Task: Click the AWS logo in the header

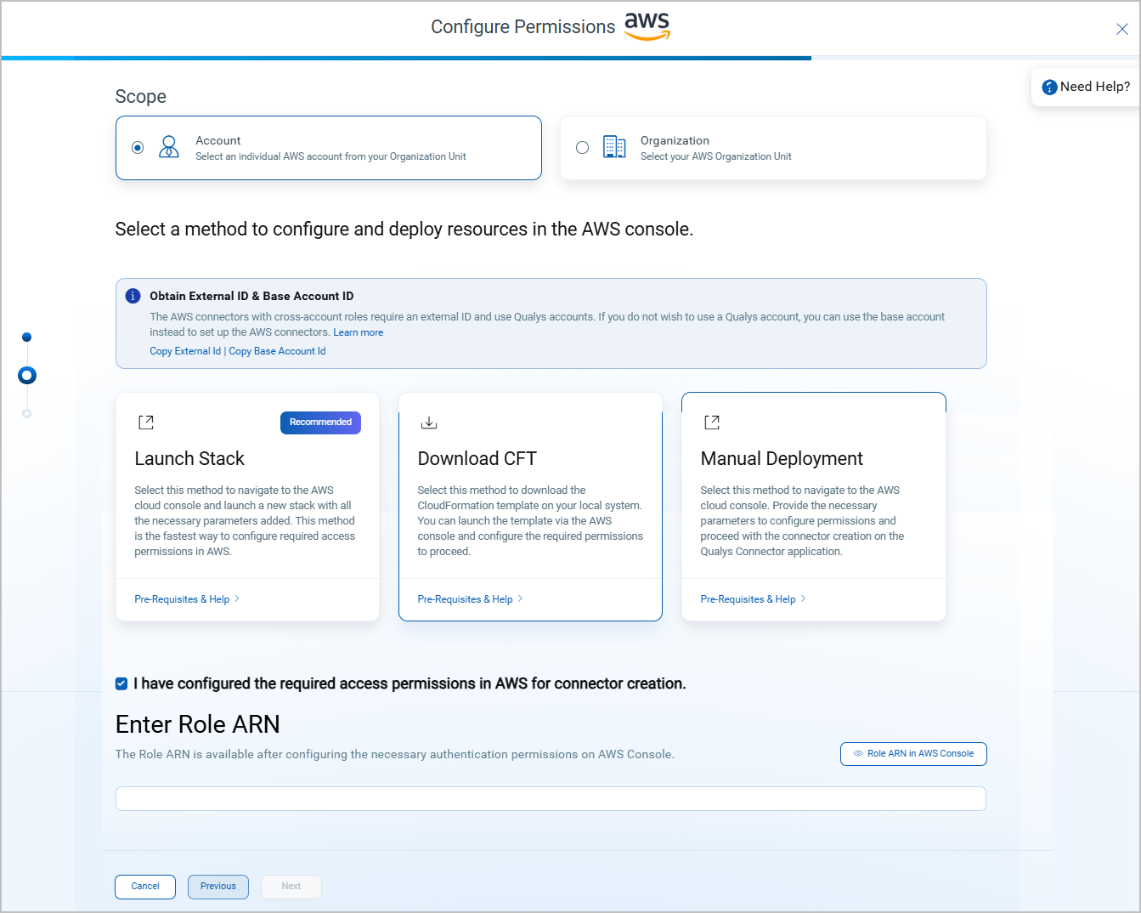Action: [x=646, y=26]
